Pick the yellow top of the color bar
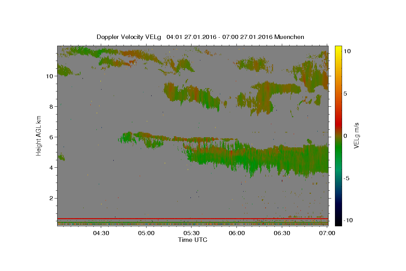This screenshot has height=271, width=406. [338, 48]
